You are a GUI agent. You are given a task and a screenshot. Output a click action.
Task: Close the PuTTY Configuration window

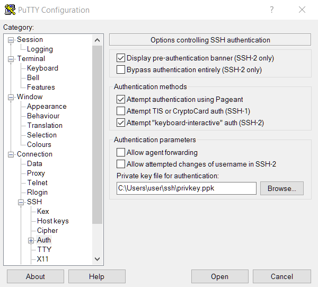[302, 10]
